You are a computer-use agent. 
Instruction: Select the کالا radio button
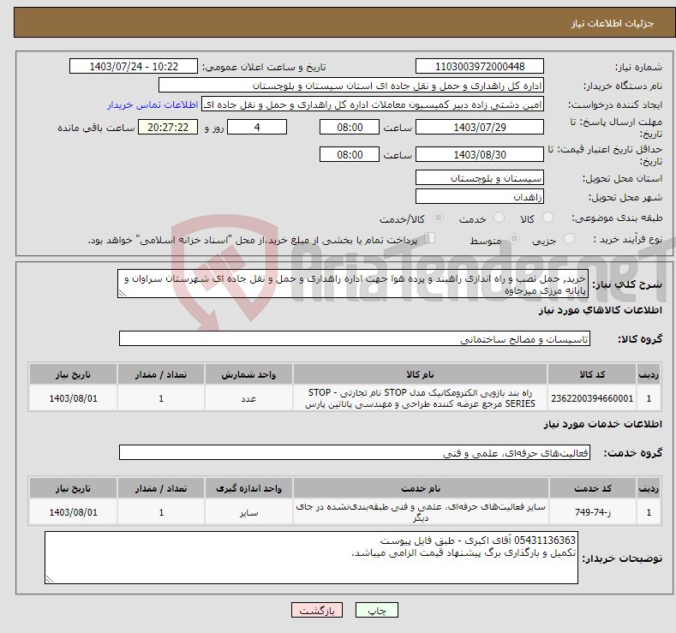(547, 218)
